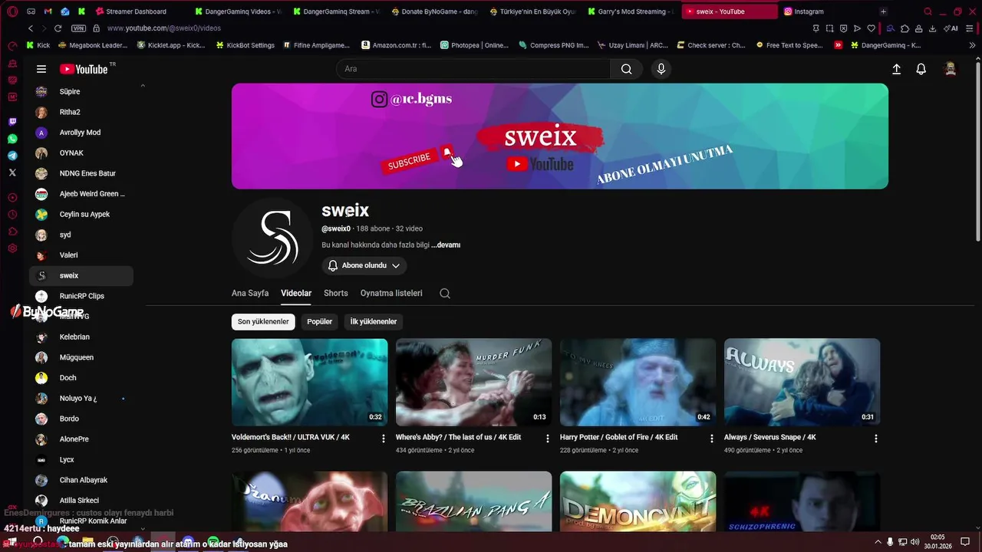Collapse subscriptions list with up chevron
Image resolution: width=982 pixels, height=552 pixels.
[x=143, y=86]
